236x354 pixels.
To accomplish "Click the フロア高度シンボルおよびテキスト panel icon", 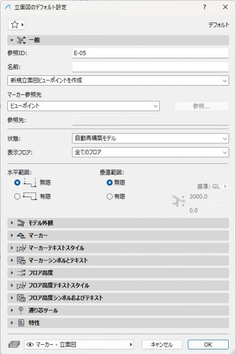I will click(21, 298).
